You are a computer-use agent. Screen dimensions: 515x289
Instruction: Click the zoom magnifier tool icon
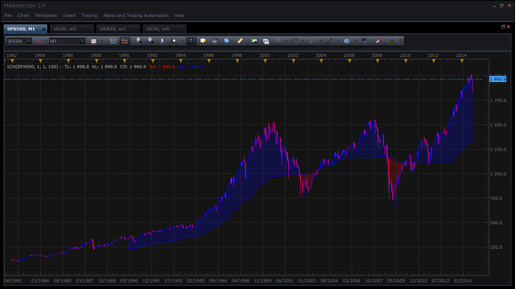[x=174, y=41]
